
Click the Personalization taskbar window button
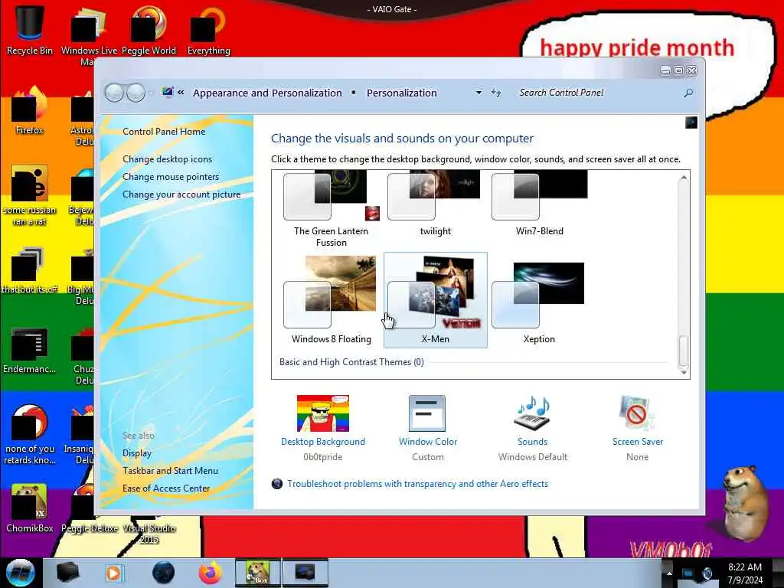(305, 573)
